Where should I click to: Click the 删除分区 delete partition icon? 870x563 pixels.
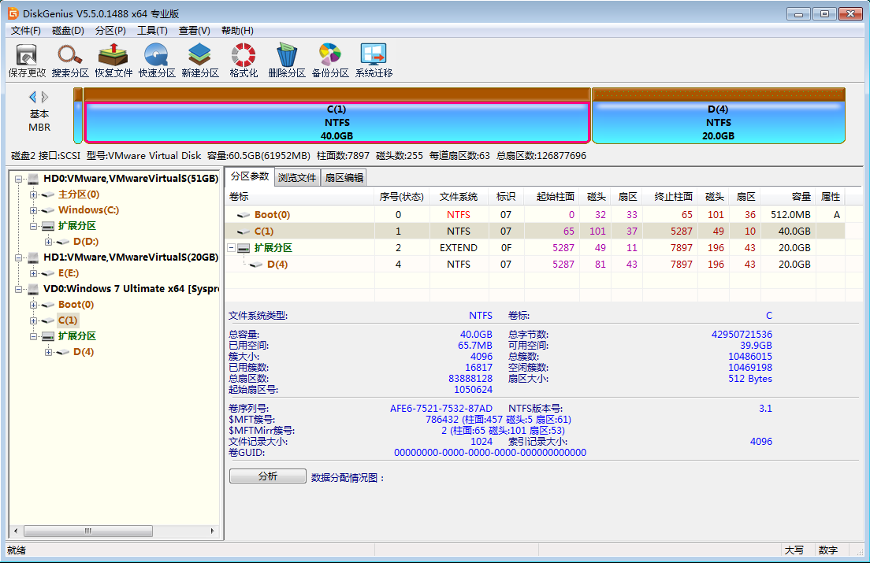point(287,60)
